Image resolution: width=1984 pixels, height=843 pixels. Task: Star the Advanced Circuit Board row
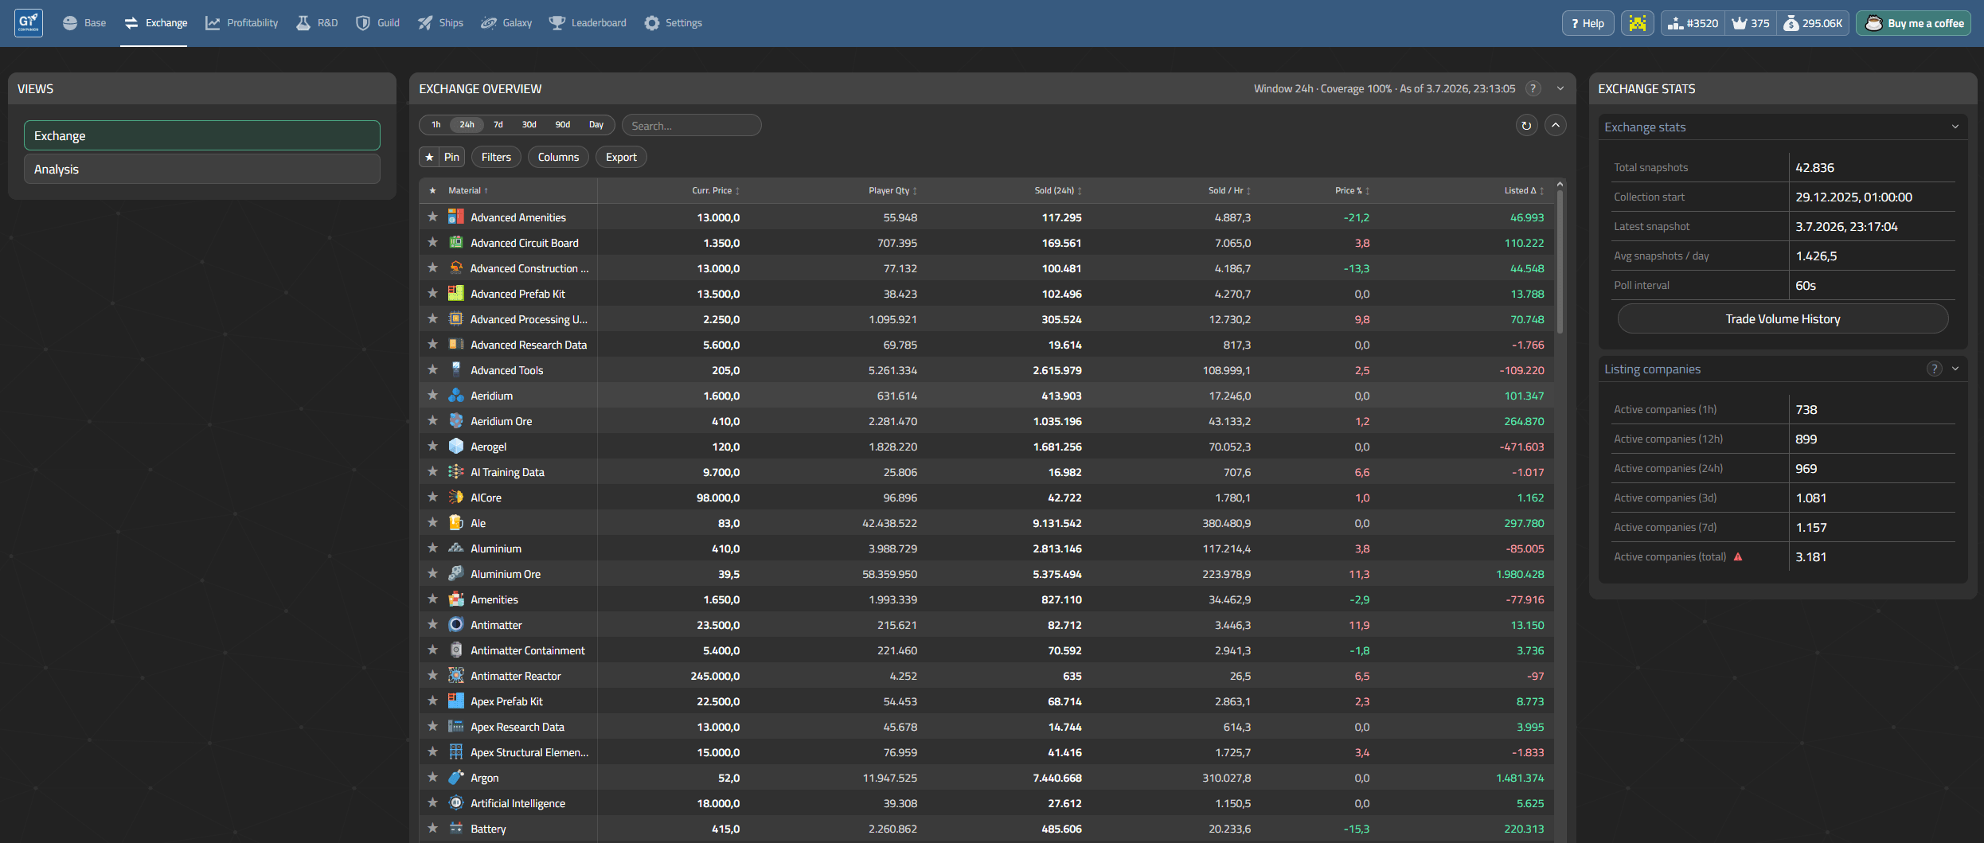(433, 243)
